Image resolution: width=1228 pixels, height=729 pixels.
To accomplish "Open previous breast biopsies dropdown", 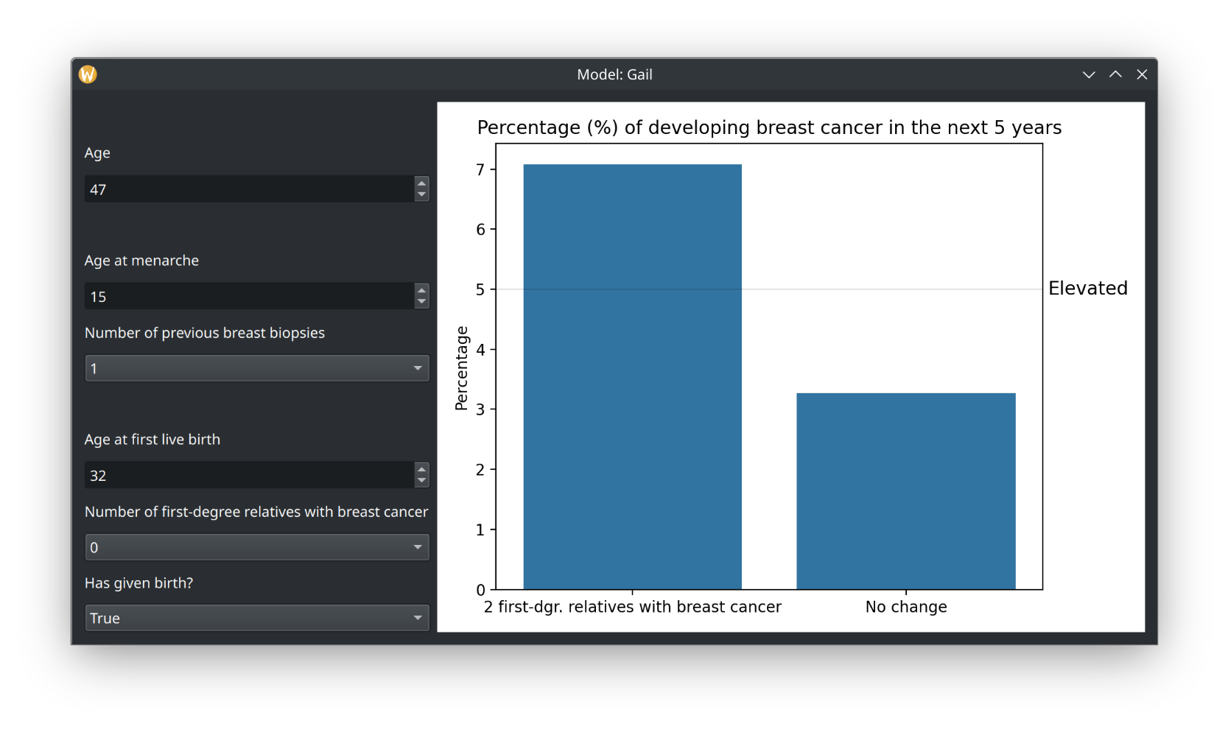I will point(257,368).
